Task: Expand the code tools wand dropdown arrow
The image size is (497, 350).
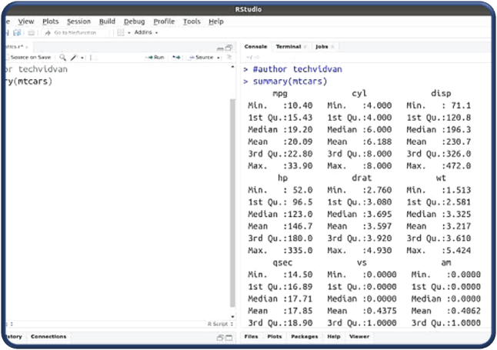Action: (82, 58)
